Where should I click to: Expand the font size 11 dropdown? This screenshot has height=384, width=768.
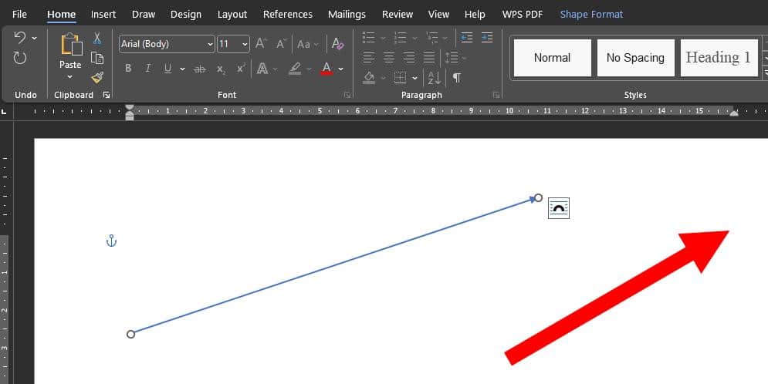pos(245,45)
